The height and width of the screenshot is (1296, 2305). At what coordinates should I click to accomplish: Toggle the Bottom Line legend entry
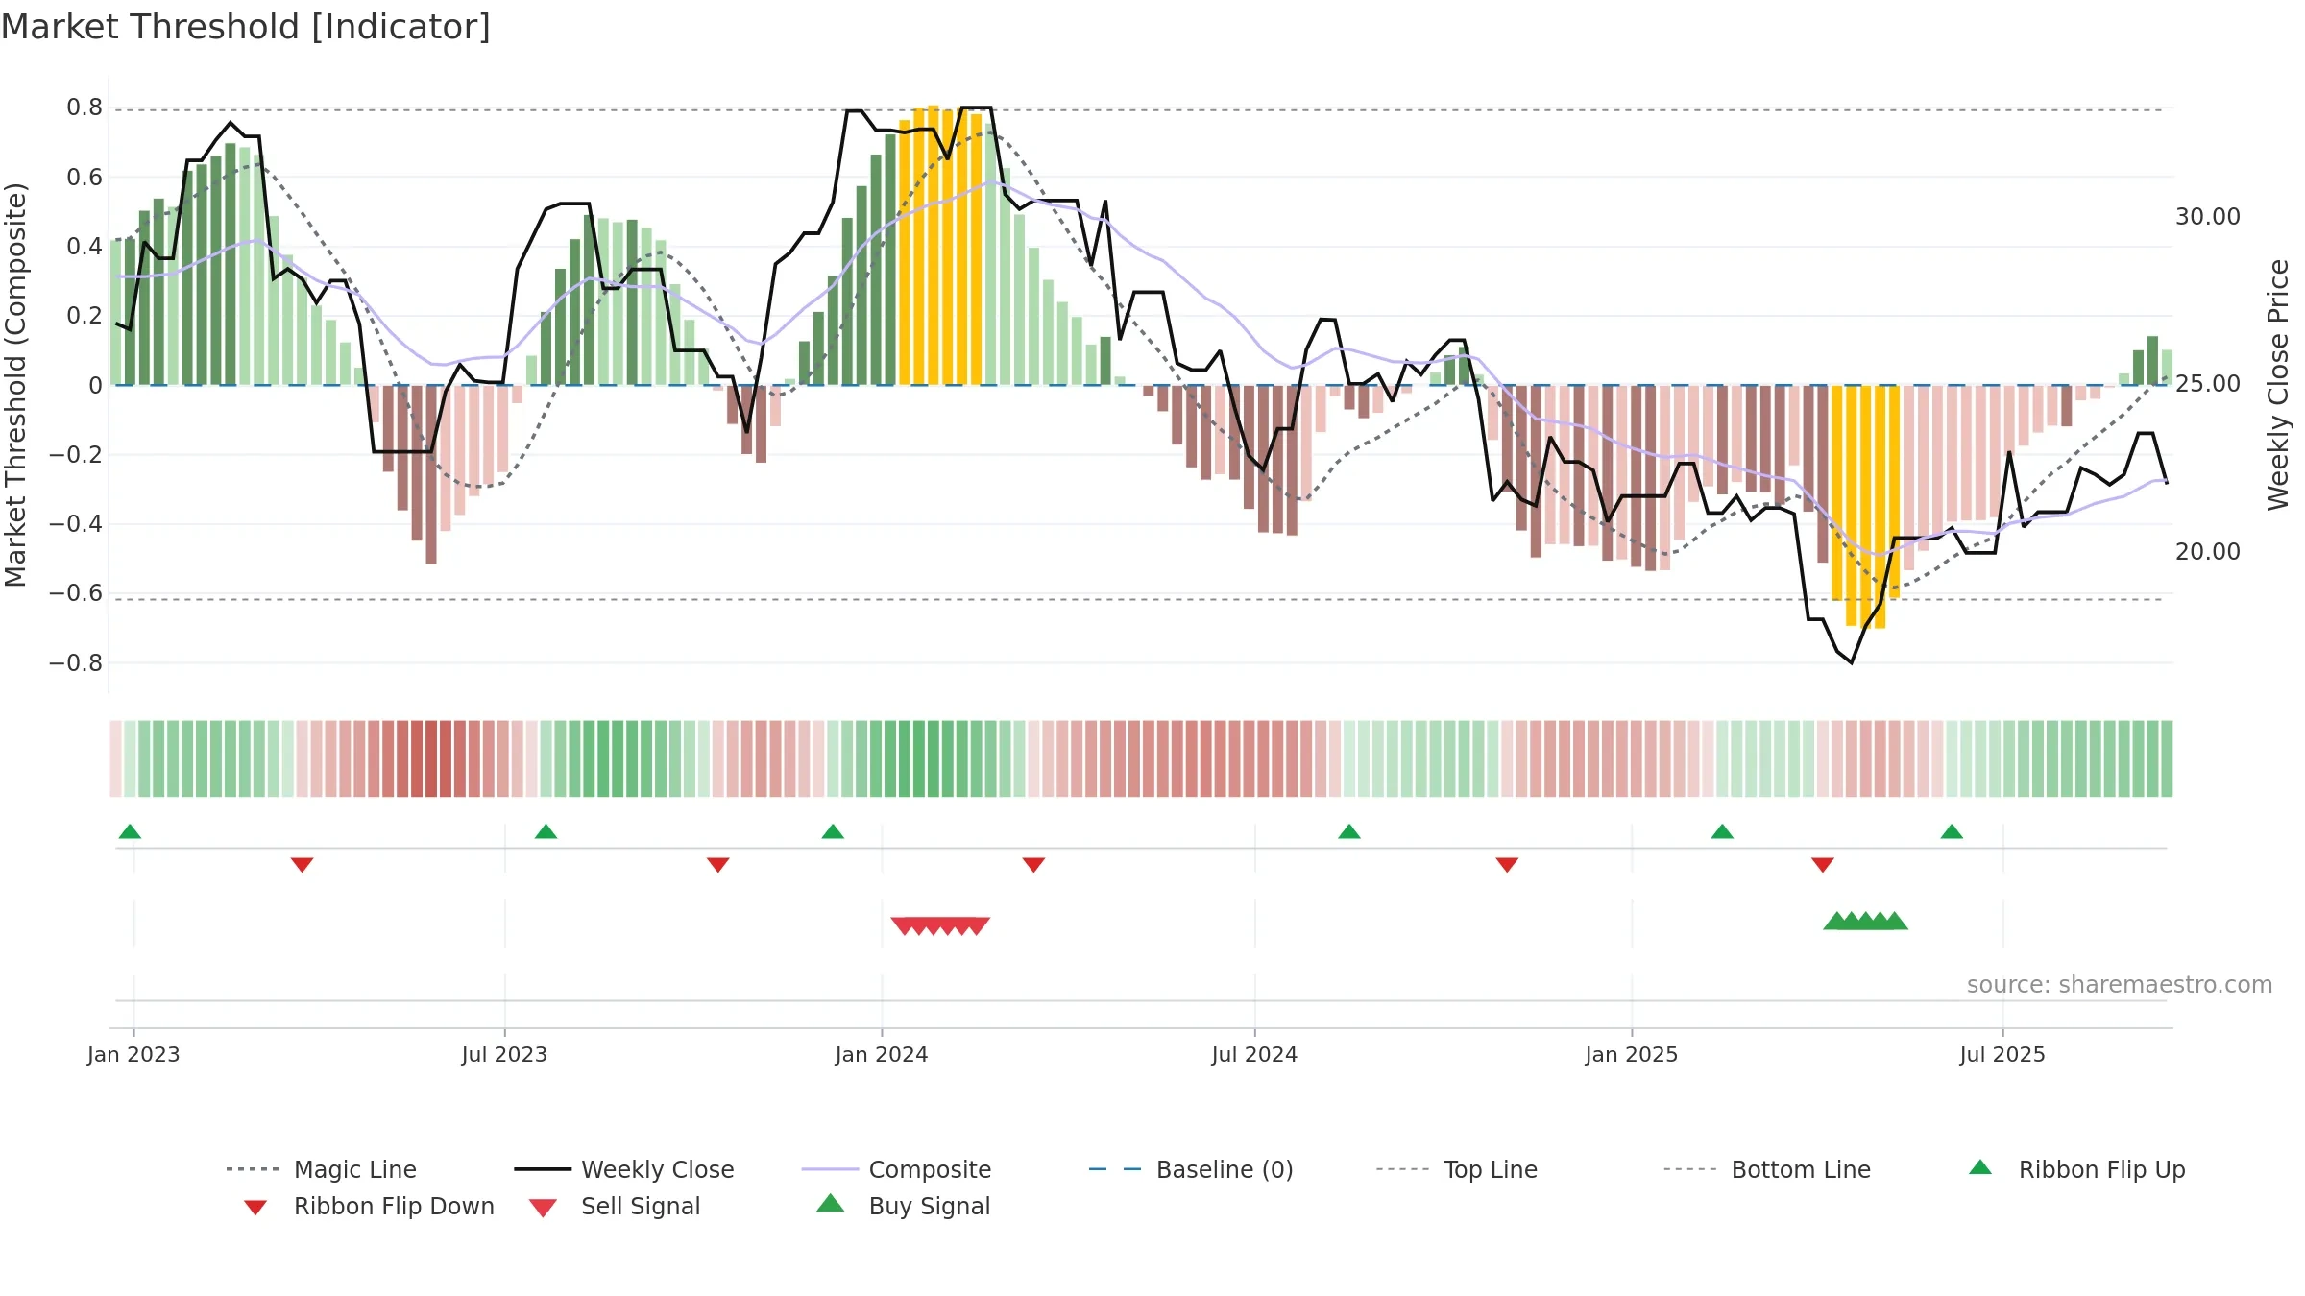1767,1169
